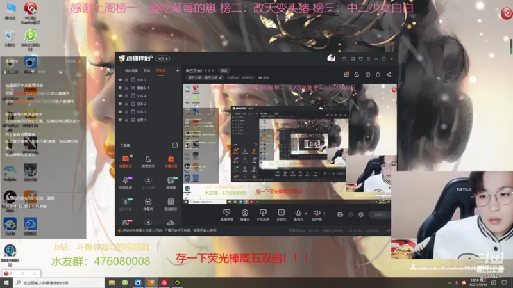Add a 多媒体 multimedia source
Image resolution: width=513 pixels, height=288 pixels.
coord(281,215)
